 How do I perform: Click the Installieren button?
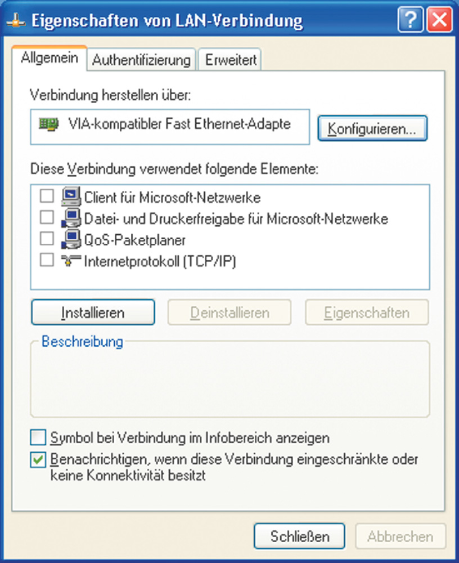93,312
